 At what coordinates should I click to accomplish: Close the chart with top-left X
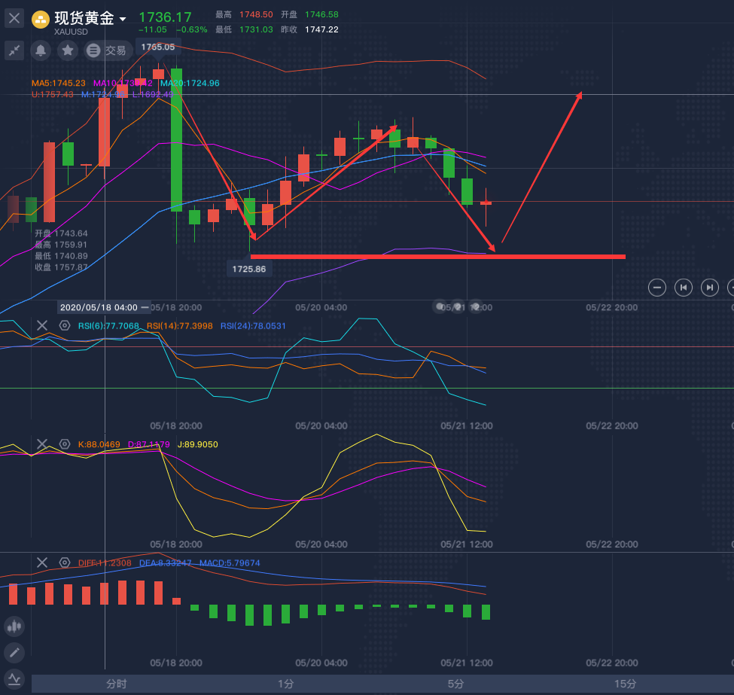[x=14, y=19]
